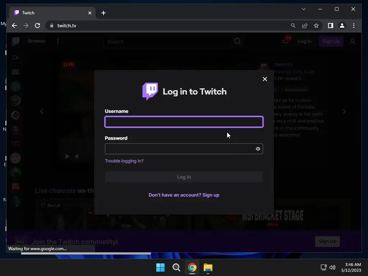Open a new browser tab

click(103, 13)
